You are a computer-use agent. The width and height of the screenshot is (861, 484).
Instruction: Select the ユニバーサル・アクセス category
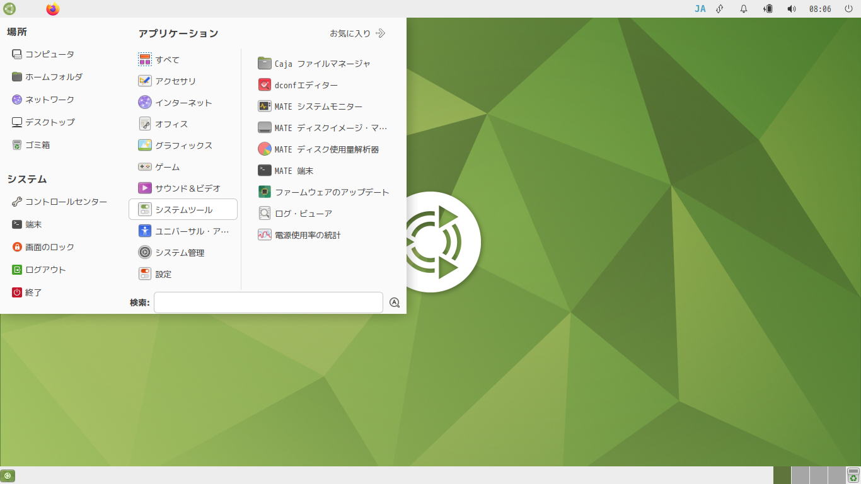pos(183,231)
